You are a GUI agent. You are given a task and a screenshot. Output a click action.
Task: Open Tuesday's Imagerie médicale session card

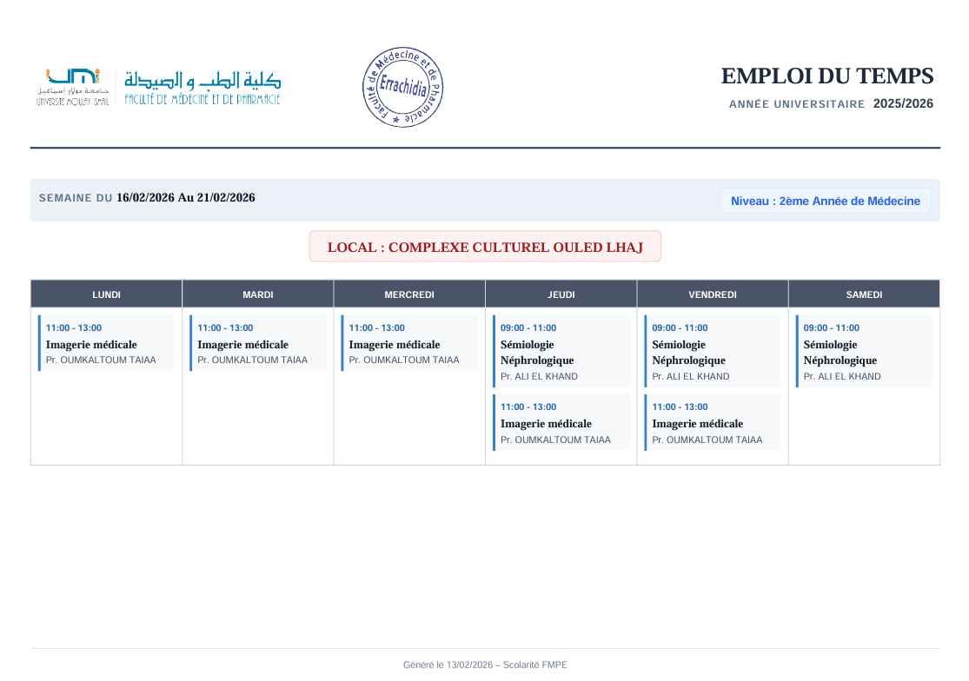258,343
